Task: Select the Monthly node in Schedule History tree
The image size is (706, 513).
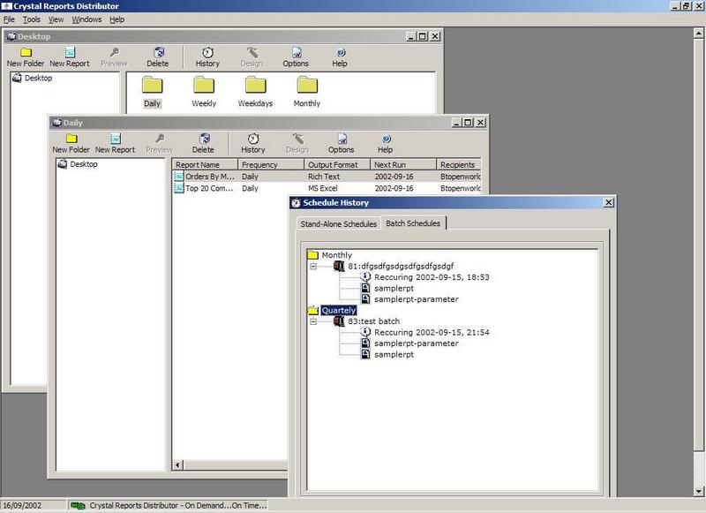Action: pyautogui.click(x=337, y=255)
